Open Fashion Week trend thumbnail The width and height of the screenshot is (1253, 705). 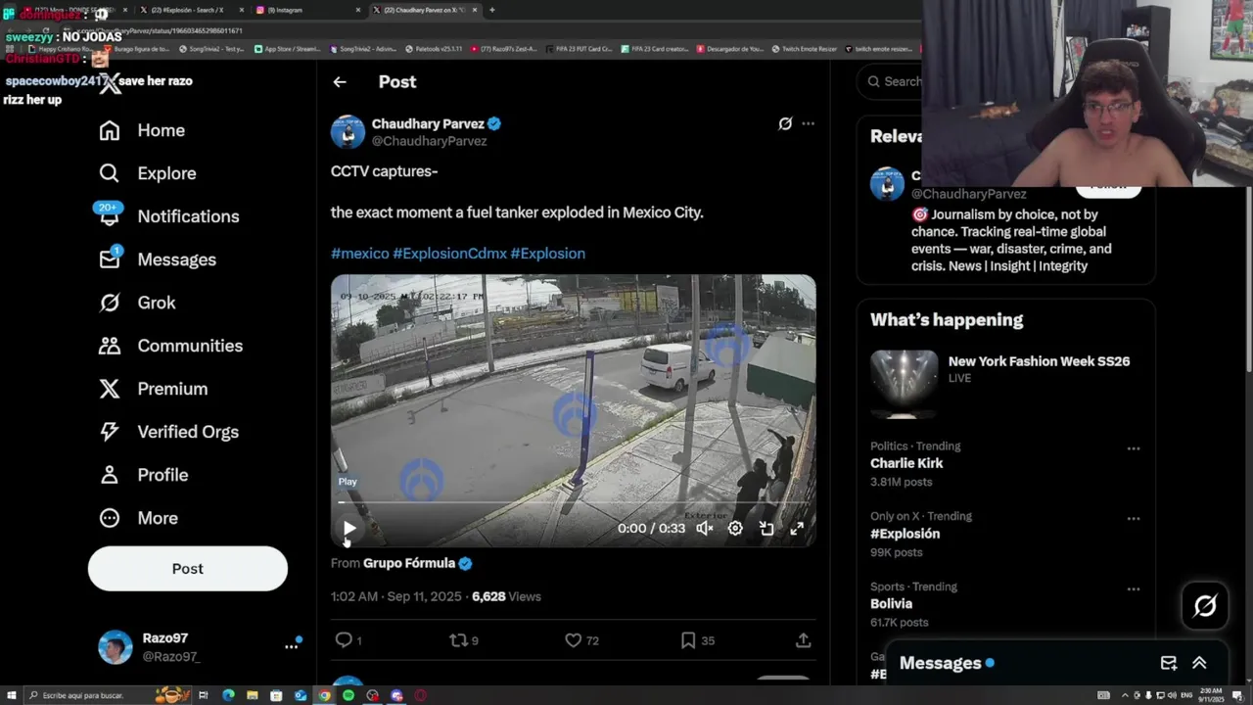coord(904,383)
